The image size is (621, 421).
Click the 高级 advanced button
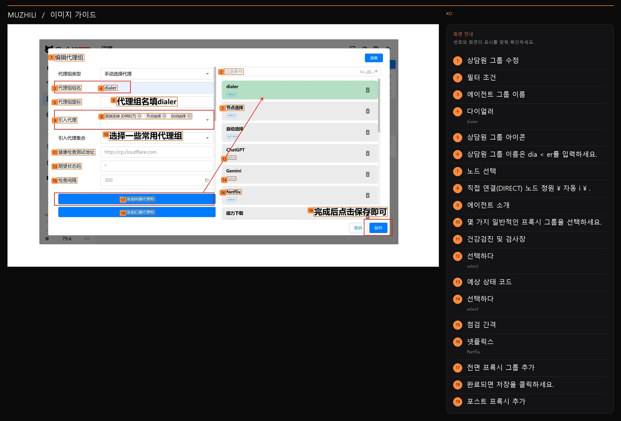point(374,58)
